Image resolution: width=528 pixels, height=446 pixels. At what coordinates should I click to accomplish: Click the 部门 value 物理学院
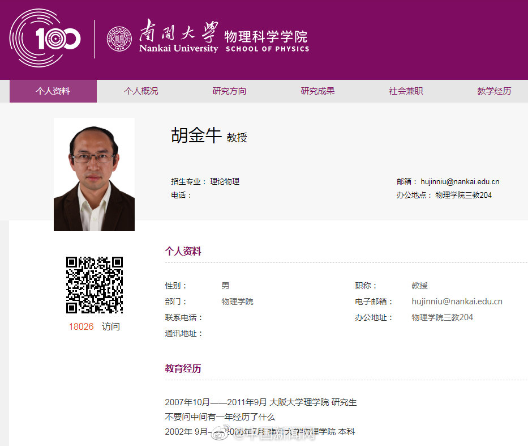point(237,301)
